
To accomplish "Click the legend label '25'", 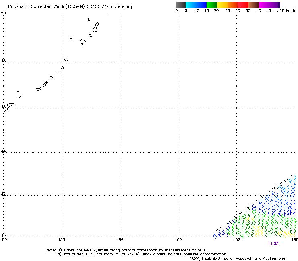I will [x=228, y=11].
